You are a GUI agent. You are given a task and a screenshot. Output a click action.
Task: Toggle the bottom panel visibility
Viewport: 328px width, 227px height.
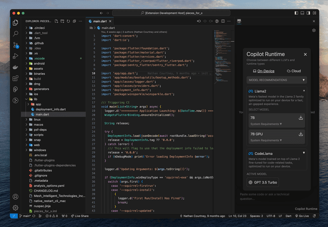tap(302, 13)
